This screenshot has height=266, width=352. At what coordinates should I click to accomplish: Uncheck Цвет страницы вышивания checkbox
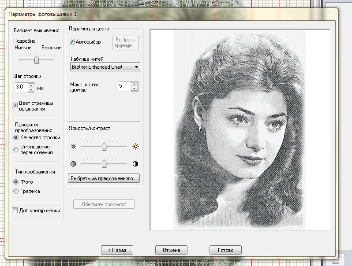tap(15, 105)
